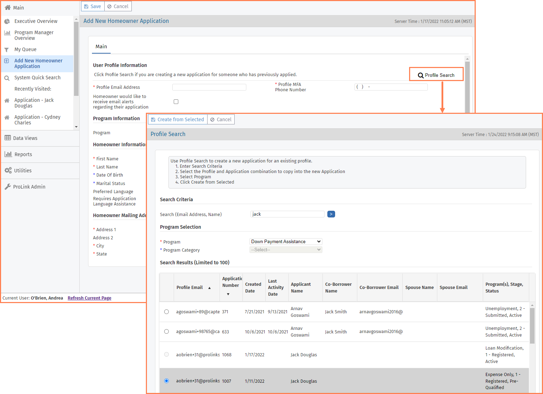Image resolution: width=543 pixels, height=394 pixels.
Task: Click the Refresh Current Page link
Action: tap(89, 298)
